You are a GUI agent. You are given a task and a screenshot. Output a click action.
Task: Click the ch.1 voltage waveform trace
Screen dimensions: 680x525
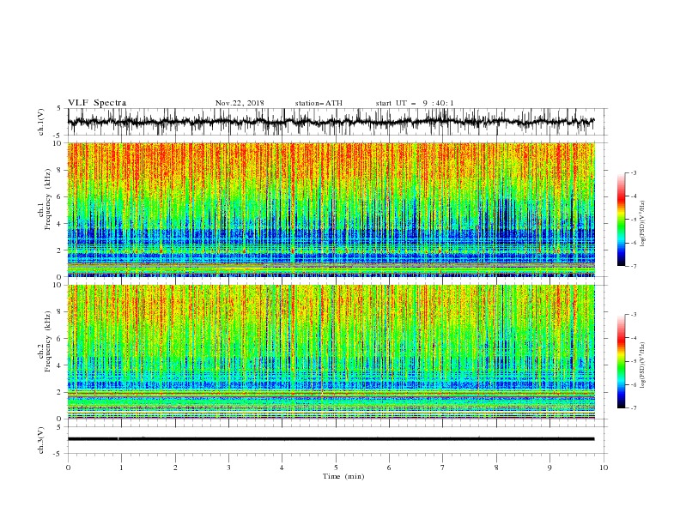point(331,122)
